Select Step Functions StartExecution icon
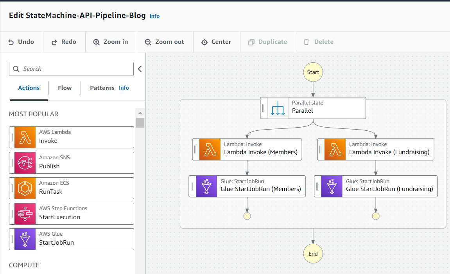The image size is (450, 274). (25, 214)
